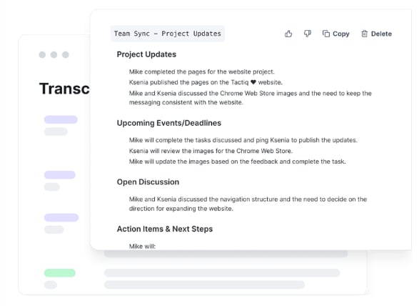Image resolution: width=419 pixels, height=306 pixels.
Task: Select the green speaker label pill
Action: (60, 273)
